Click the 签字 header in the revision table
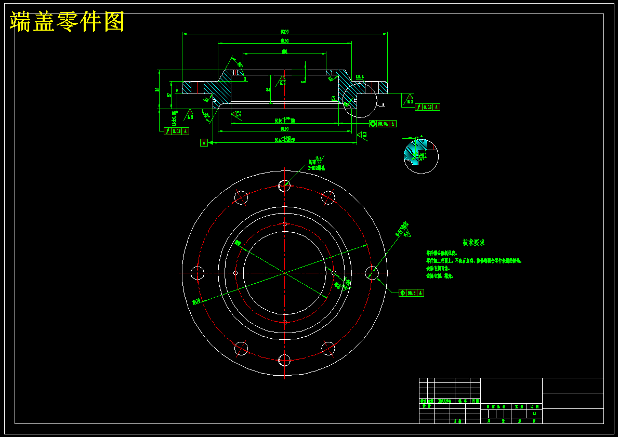The image size is (618, 437). coord(463,401)
